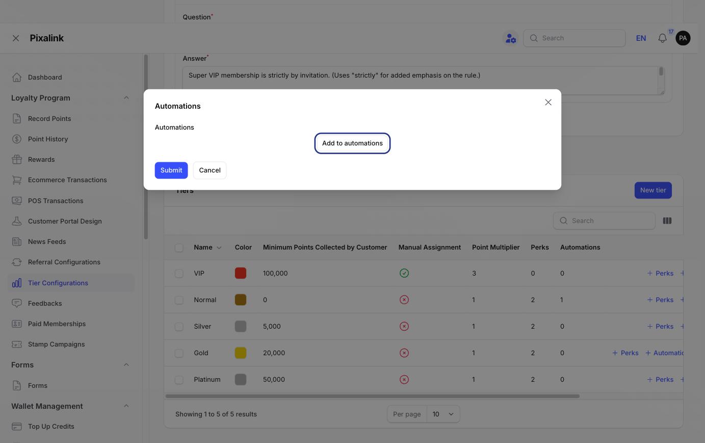Switch language via EN selector
This screenshot has width=705, height=443.
[x=641, y=38]
